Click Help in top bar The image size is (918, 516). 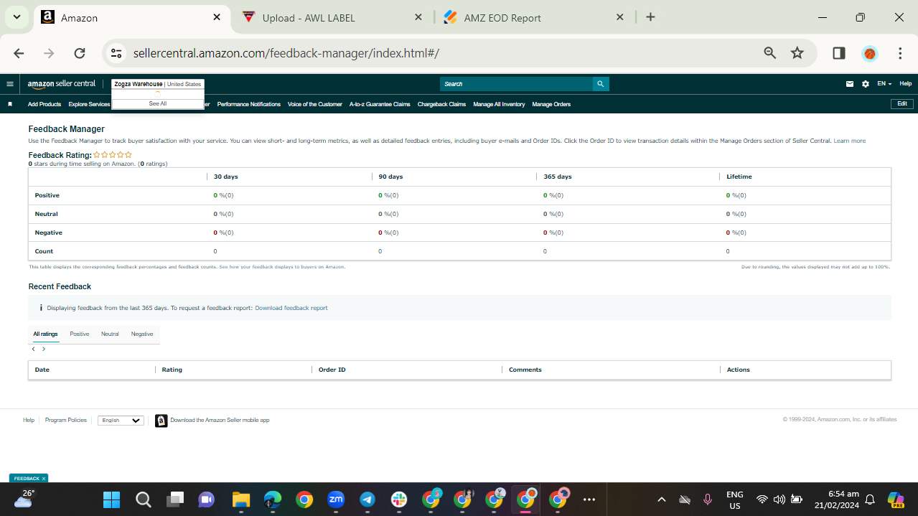point(906,84)
